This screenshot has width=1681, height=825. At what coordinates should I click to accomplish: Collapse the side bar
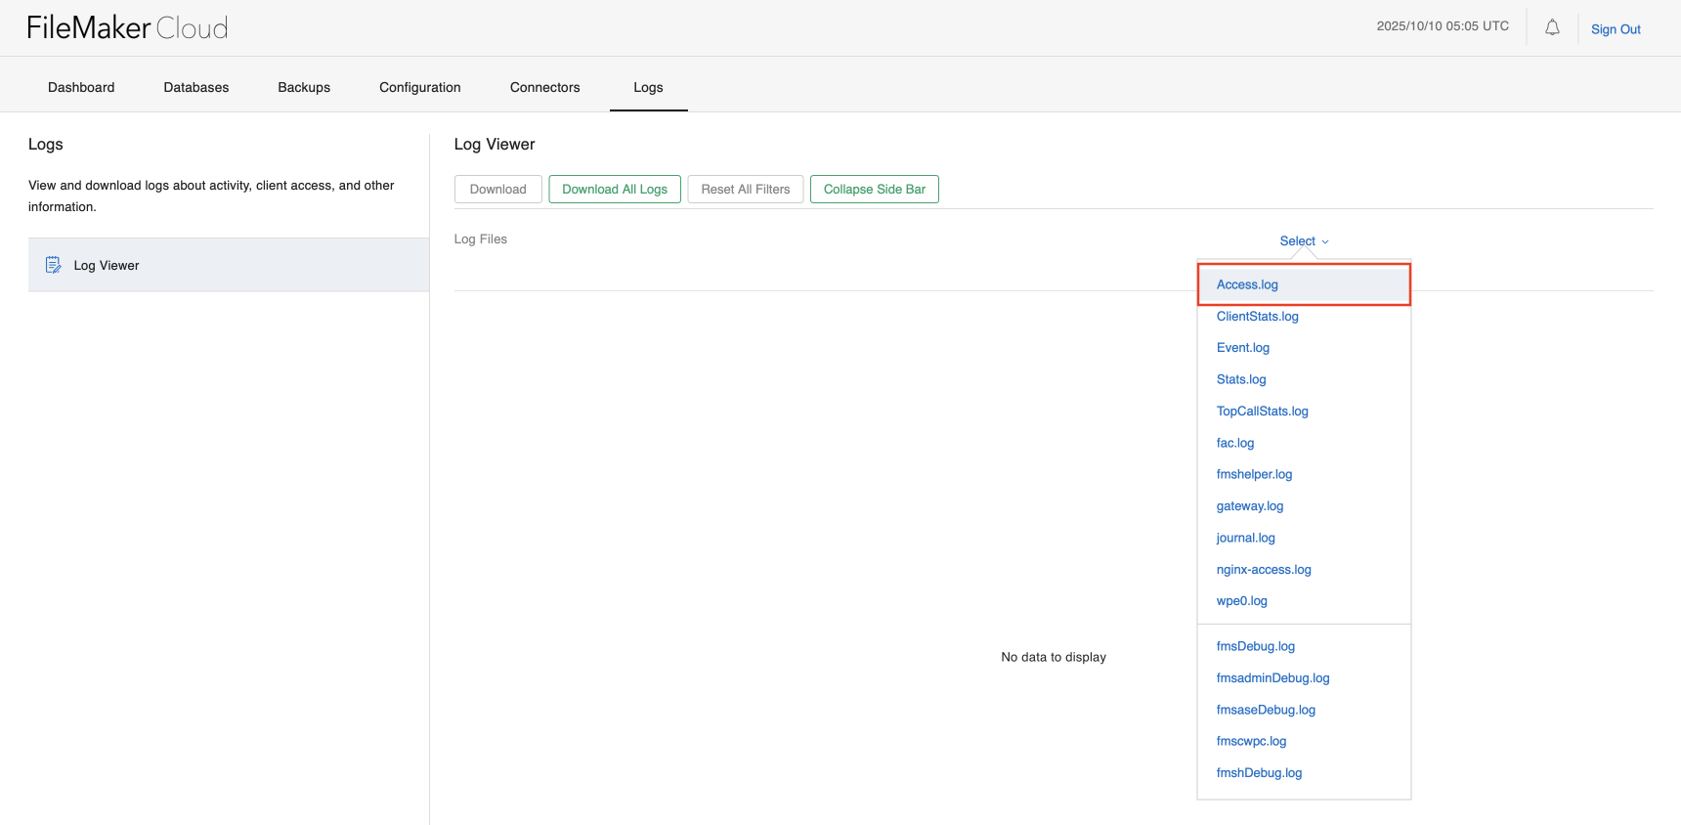coord(874,190)
